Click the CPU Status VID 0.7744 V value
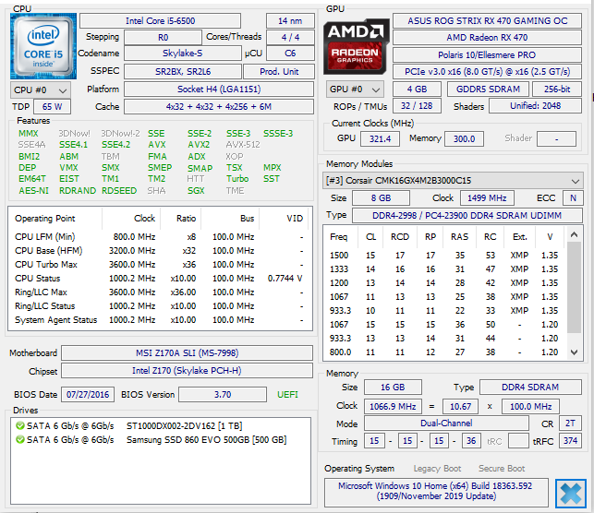 coord(285,279)
